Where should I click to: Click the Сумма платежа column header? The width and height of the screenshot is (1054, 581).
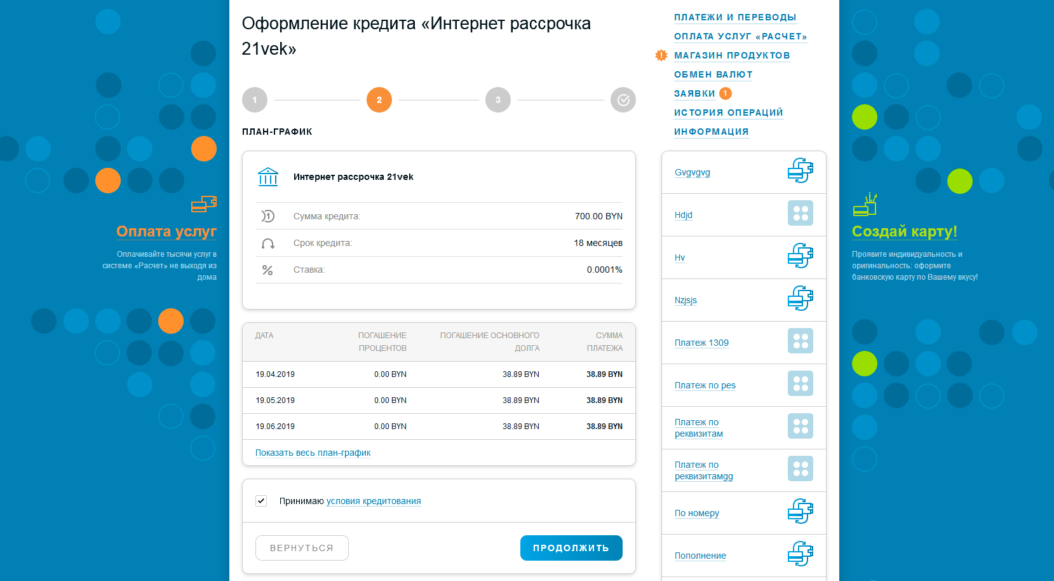605,342
